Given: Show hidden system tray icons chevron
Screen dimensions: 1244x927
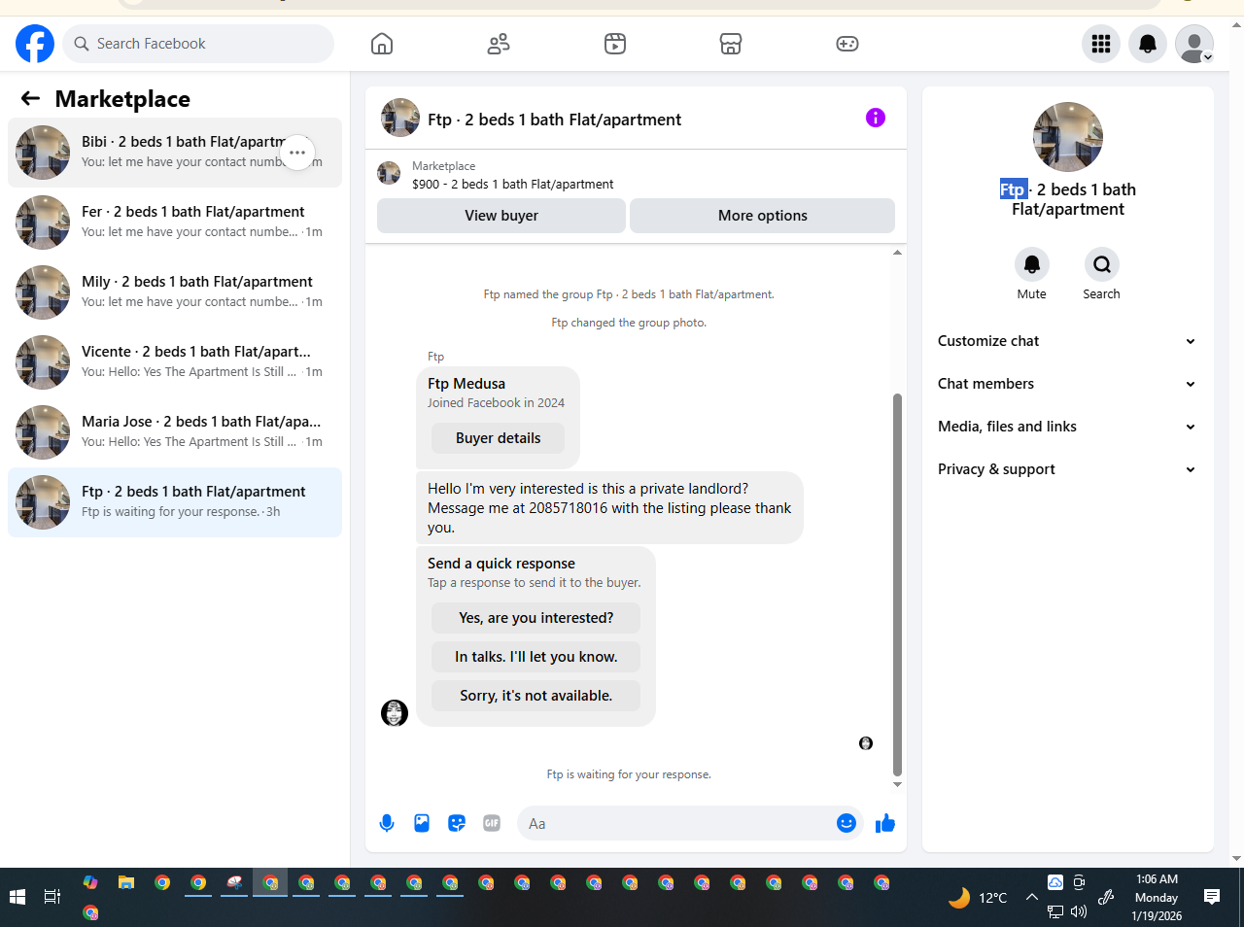Looking at the screenshot, I should [1031, 897].
